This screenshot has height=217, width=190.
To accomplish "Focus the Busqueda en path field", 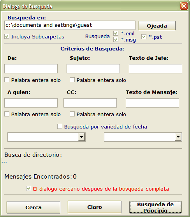I will (x=70, y=25).
